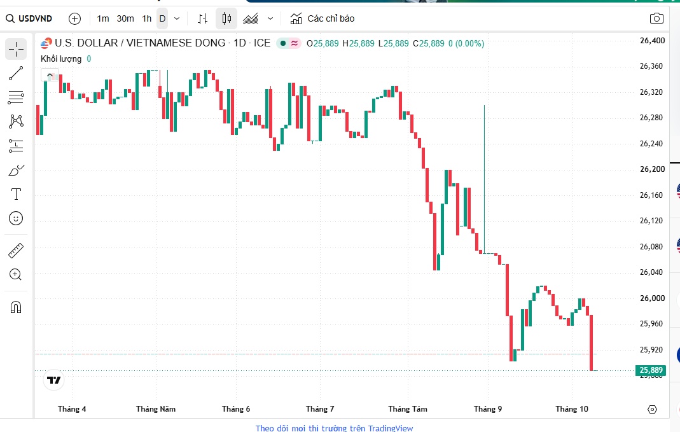Screen dimensions: 680x432
Task: Open the emoji icons tool
Action: (x=16, y=218)
